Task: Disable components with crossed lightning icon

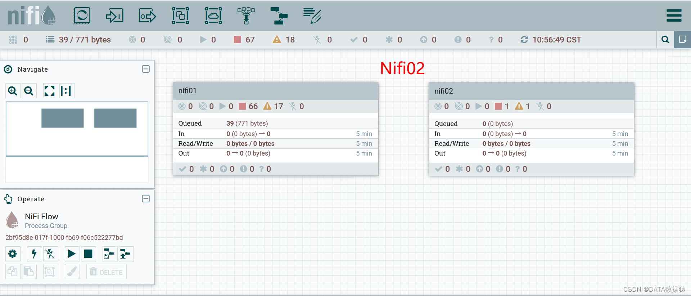Action: pos(50,254)
